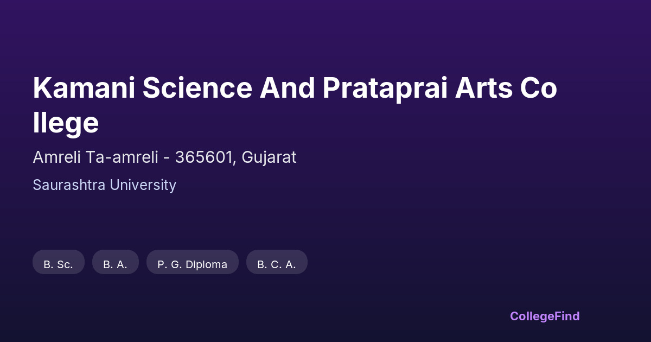Click the CollegeFind brand logo text
The width and height of the screenshot is (651, 342).
544,316
